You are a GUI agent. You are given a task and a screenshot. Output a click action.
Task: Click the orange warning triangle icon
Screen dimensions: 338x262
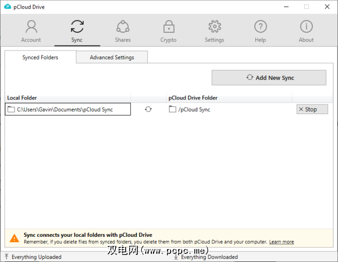(x=15, y=238)
